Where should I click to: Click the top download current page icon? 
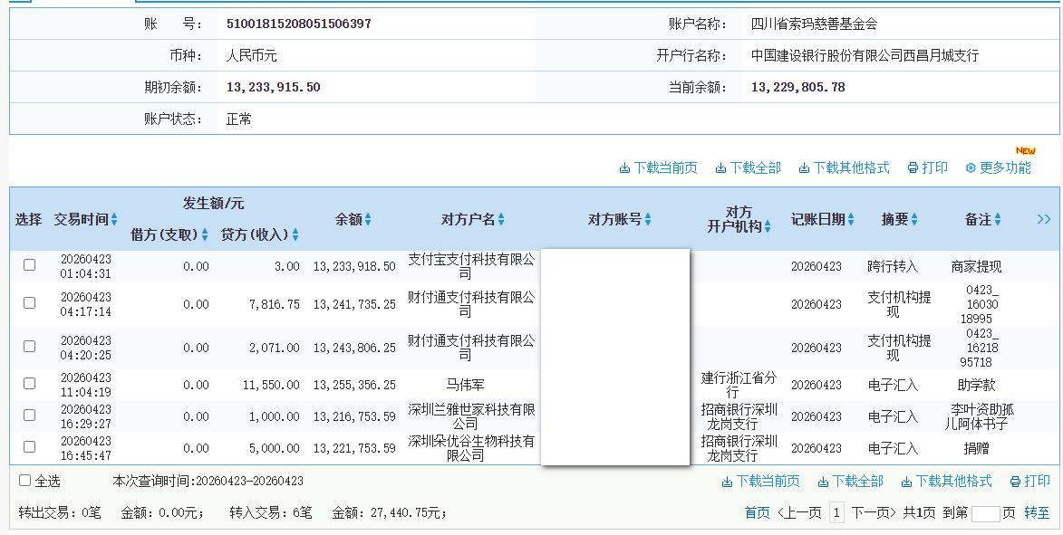pos(624,168)
